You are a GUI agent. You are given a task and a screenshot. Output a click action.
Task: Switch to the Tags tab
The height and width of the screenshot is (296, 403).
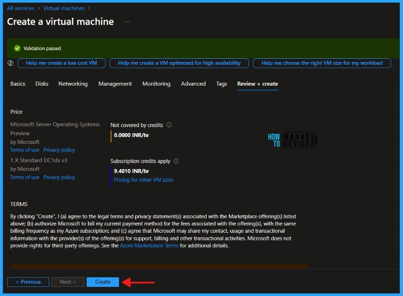(221, 84)
